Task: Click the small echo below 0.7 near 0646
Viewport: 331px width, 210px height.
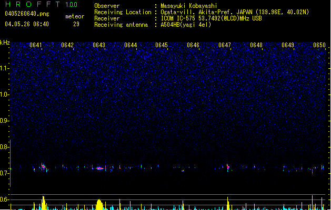Action: tap(183, 171)
